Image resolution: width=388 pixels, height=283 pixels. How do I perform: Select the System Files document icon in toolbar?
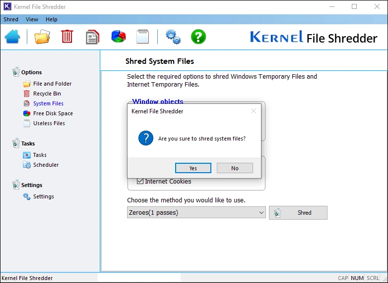coord(92,37)
